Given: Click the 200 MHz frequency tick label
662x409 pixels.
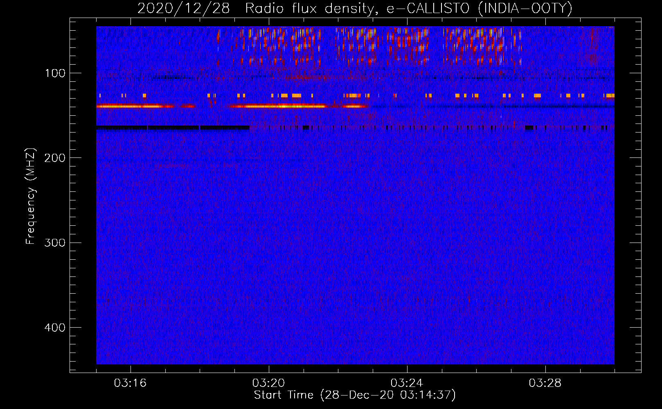Looking at the screenshot, I should pyautogui.click(x=55, y=158).
